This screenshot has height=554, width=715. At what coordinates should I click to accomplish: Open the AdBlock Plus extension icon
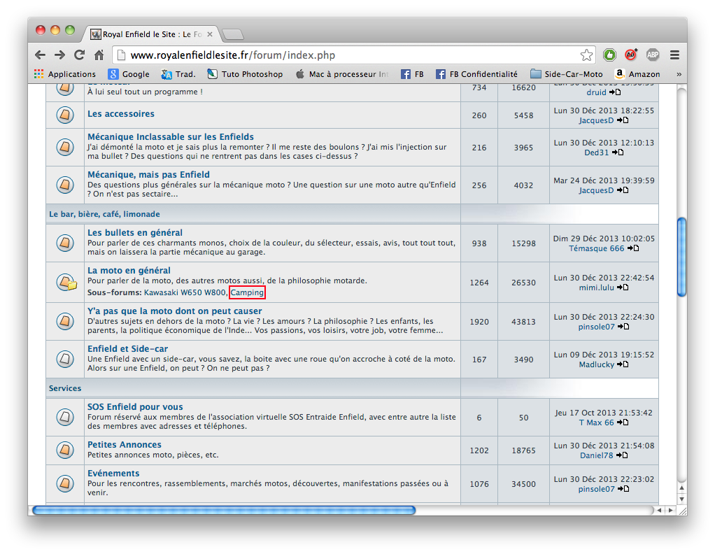pyautogui.click(x=652, y=55)
